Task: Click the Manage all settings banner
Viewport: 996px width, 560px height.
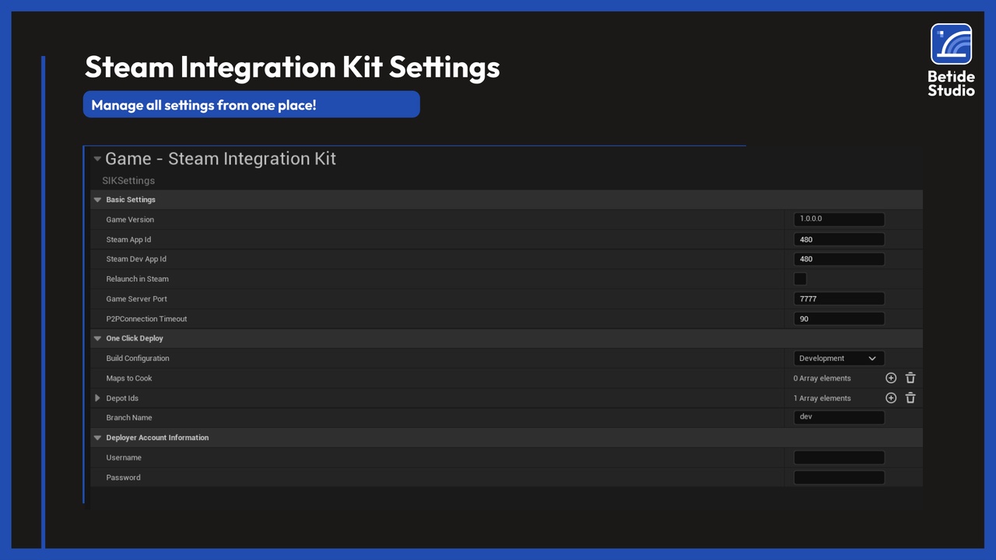Action: point(251,104)
